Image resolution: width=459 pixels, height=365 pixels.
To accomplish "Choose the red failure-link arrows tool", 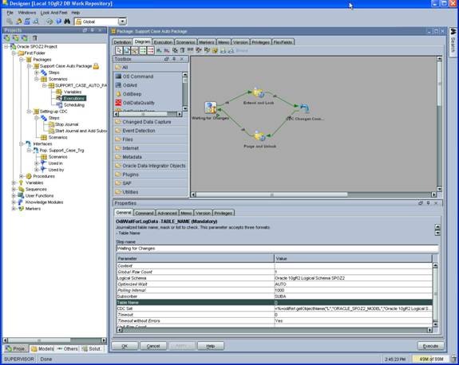I will click(x=151, y=50).
